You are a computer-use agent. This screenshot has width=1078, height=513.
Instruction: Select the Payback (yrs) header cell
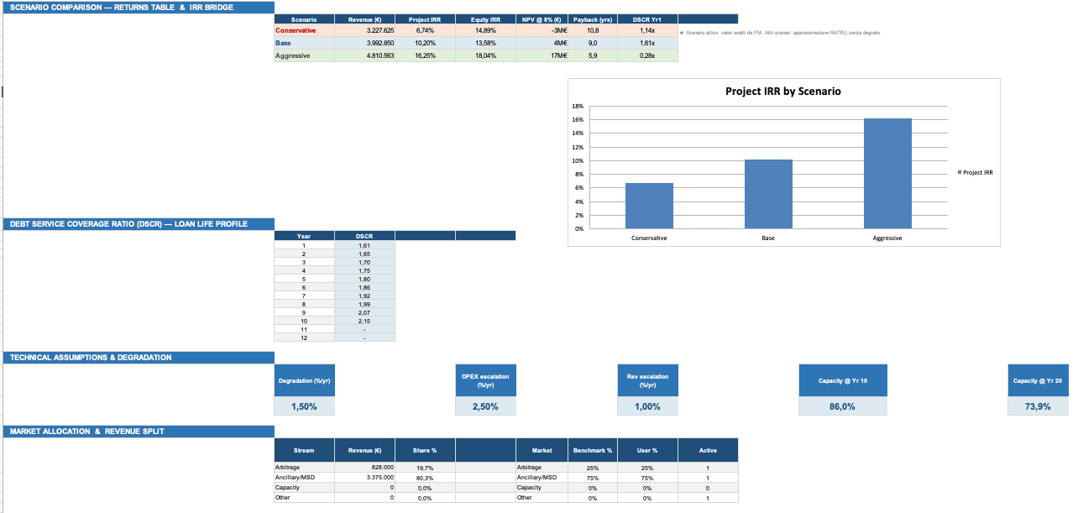click(x=593, y=18)
